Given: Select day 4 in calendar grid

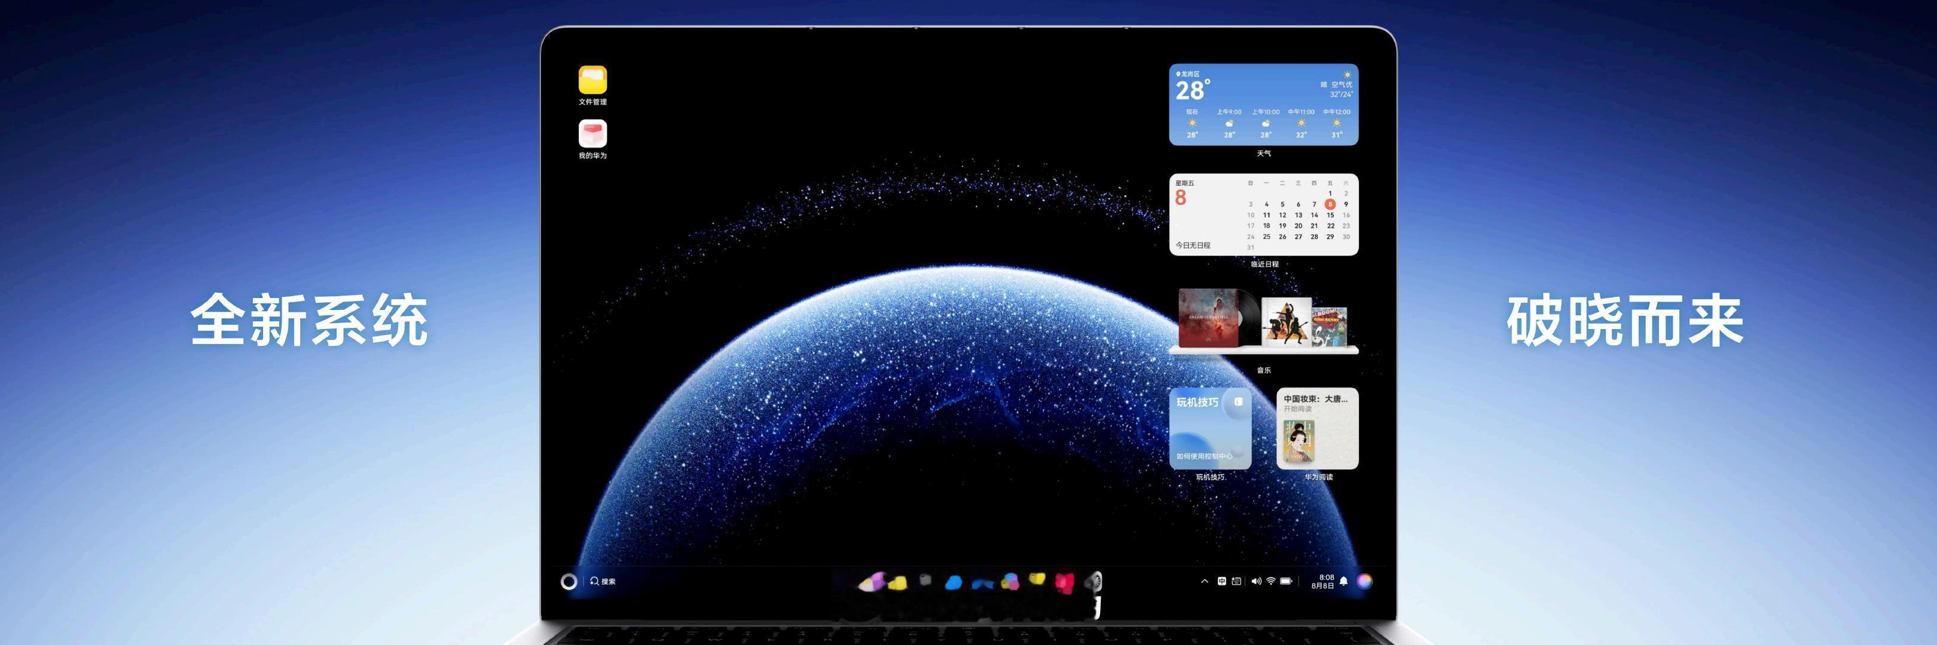Looking at the screenshot, I should click(1266, 204).
